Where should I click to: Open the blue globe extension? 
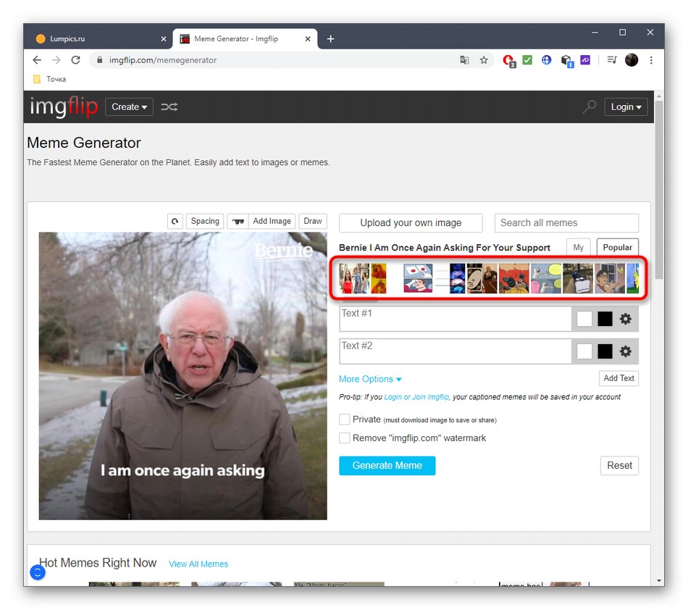(546, 59)
